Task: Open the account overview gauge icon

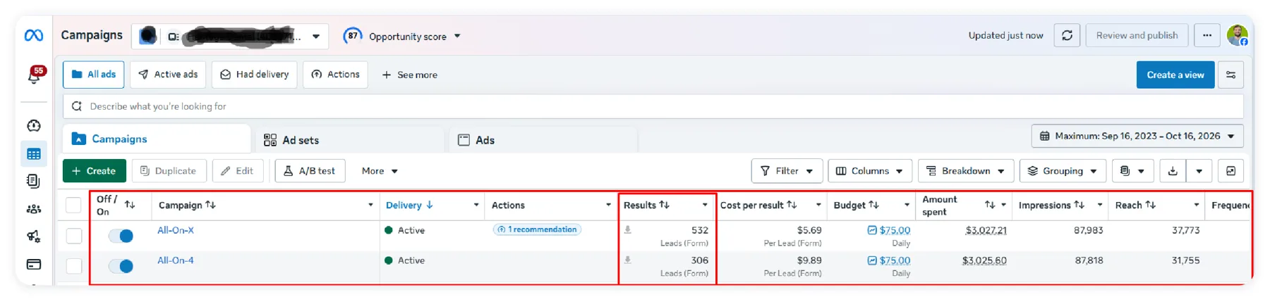Action: [x=34, y=126]
